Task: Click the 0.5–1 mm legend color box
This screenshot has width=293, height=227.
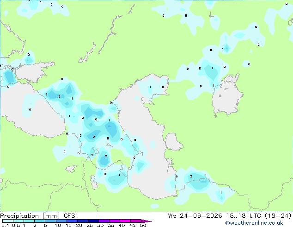Action: pyautogui.click(x=18, y=221)
